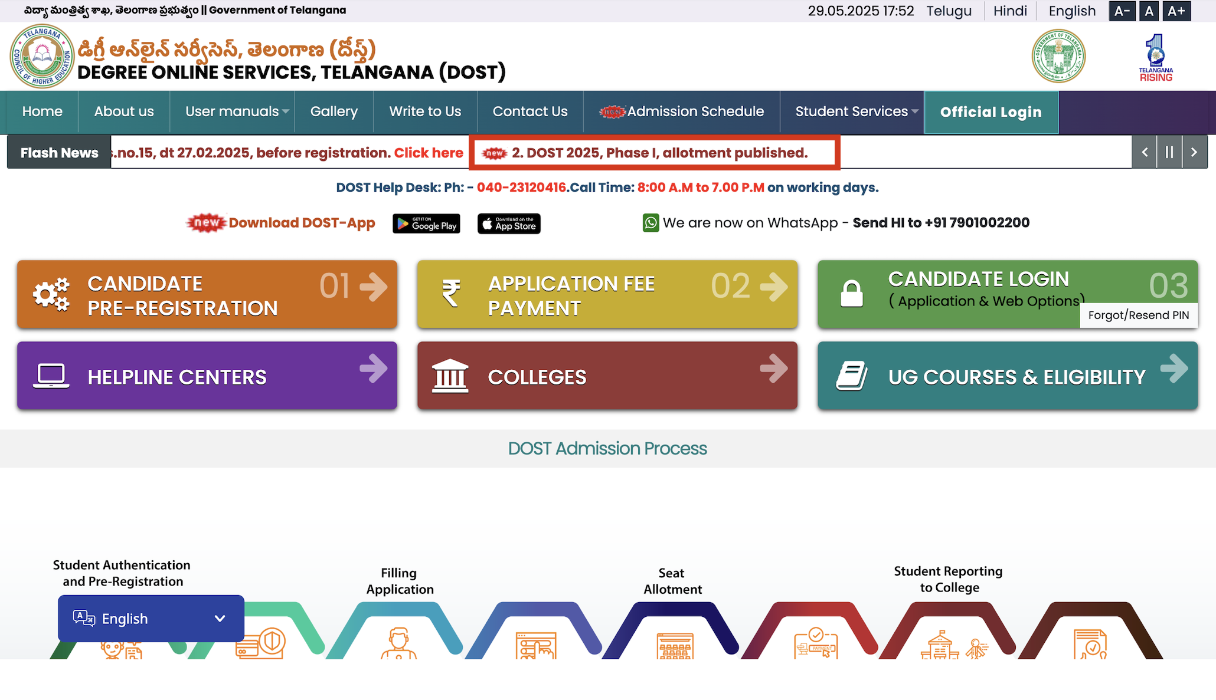Switch site language to Telugu
1216x700 pixels.
click(x=949, y=11)
